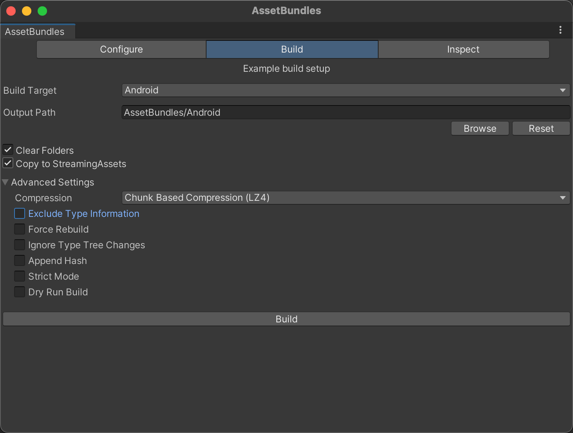
Task: Switch to the Configure tab
Action: 121,49
